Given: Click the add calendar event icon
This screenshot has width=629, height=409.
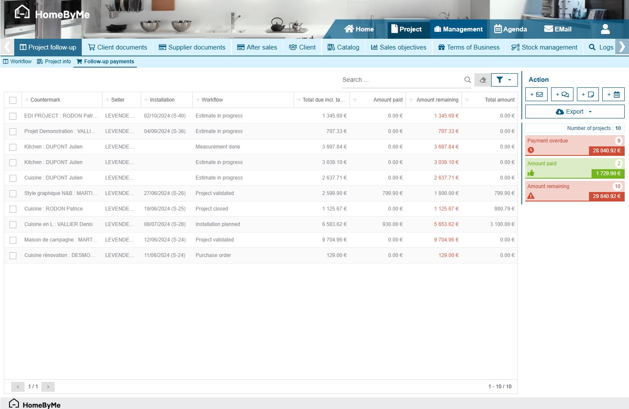Looking at the screenshot, I should click(x=613, y=94).
